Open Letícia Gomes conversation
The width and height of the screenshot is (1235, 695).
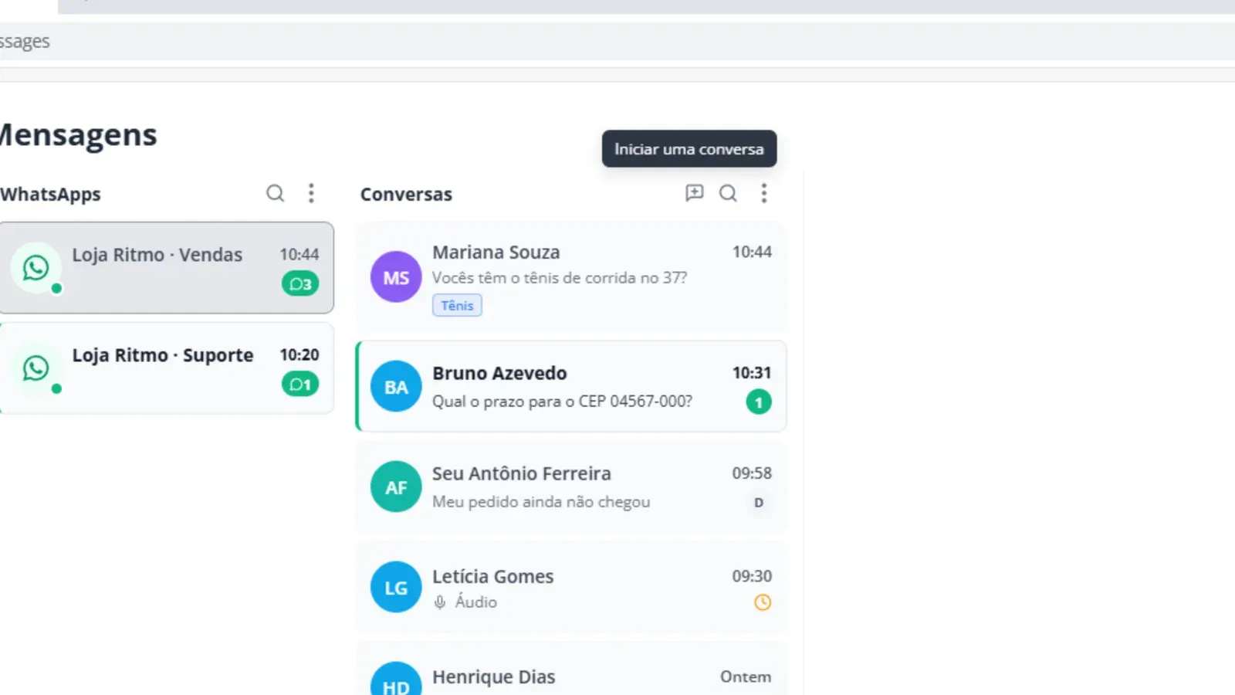[x=571, y=588]
